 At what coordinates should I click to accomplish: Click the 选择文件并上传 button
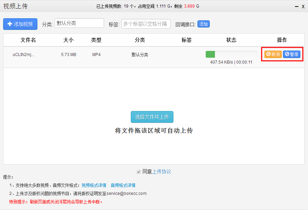pos(152,117)
